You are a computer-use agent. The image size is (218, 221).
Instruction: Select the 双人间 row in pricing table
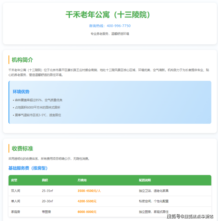16,191
